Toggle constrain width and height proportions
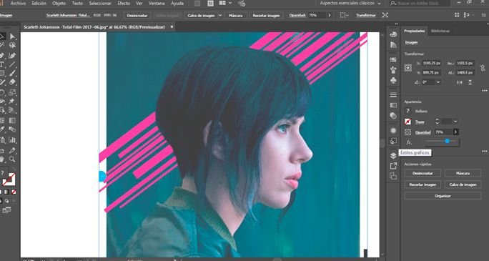The image size is (489, 261). 483,68
